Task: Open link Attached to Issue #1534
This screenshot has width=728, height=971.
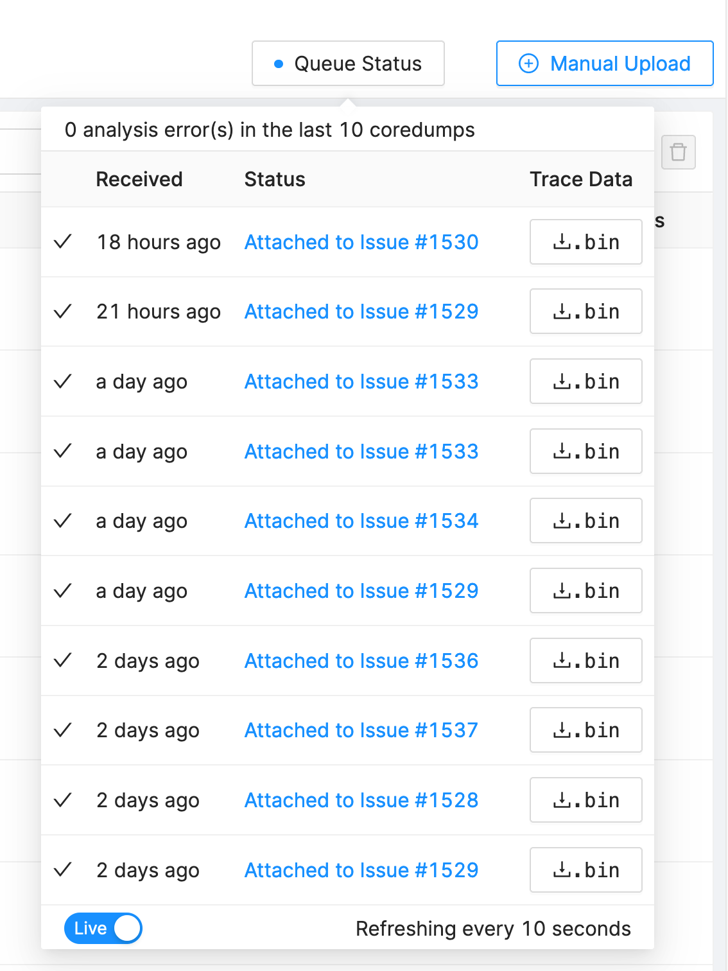Action: pyautogui.click(x=361, y=521)
